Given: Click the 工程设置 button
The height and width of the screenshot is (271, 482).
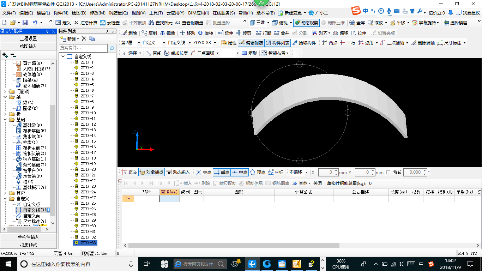Looking at the screenshot, I should point(28,38).
